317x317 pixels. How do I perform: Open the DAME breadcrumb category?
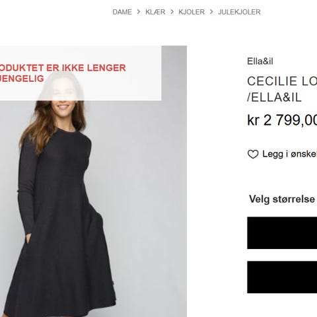[122, 12]
